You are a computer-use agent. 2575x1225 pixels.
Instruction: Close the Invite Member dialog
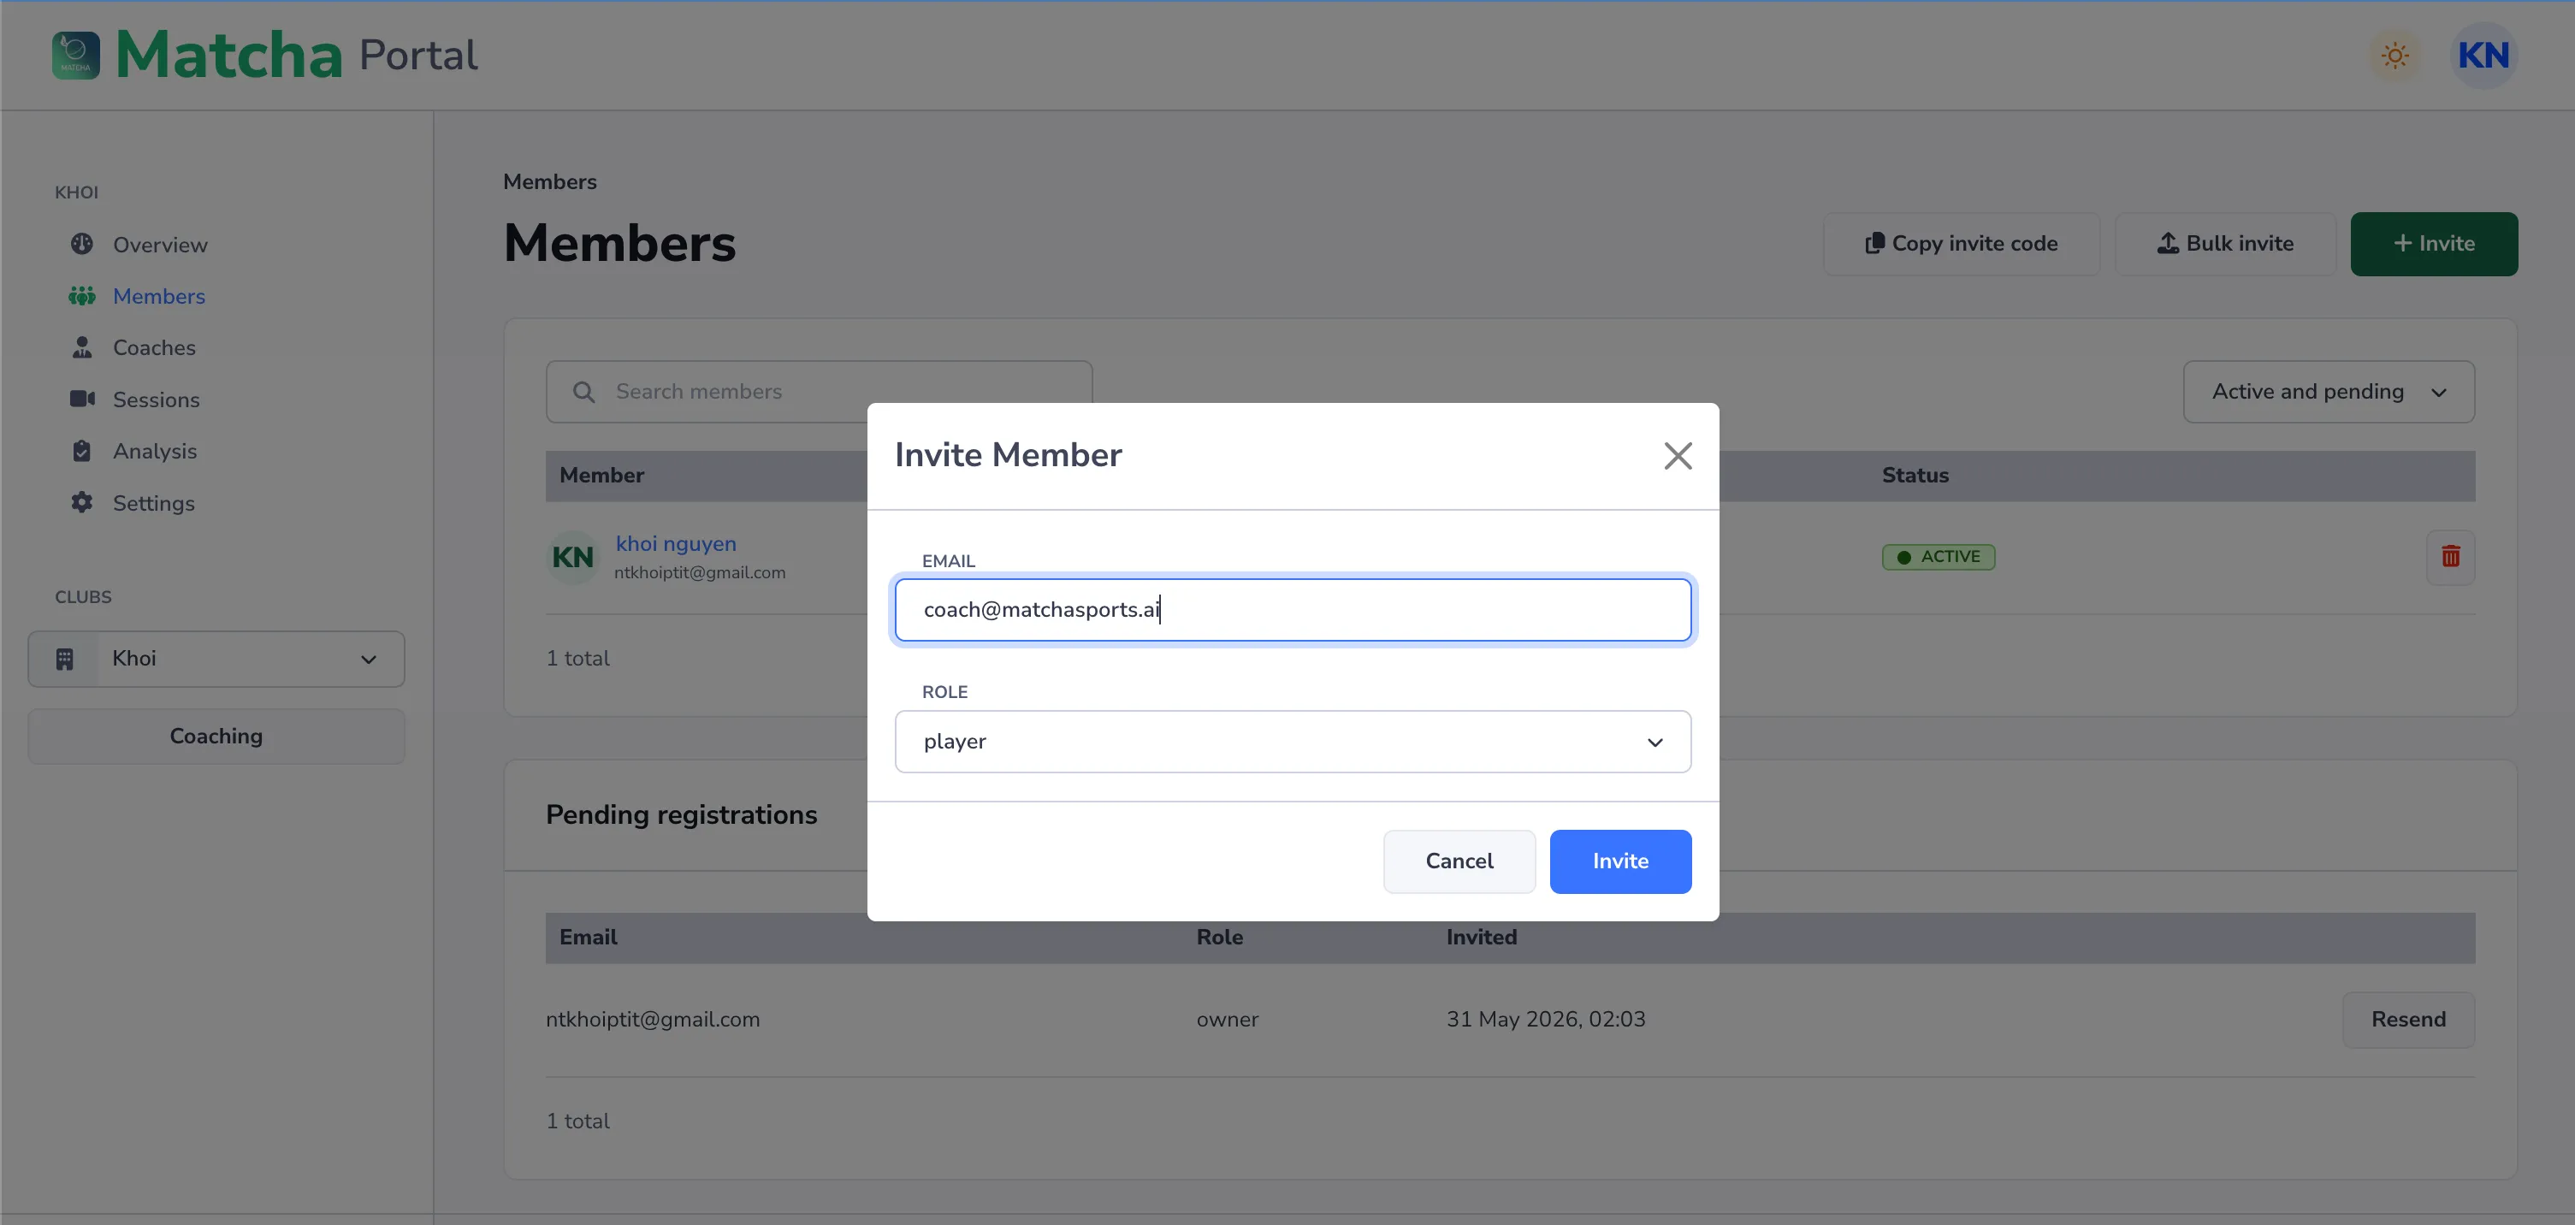click(1678, 456)
